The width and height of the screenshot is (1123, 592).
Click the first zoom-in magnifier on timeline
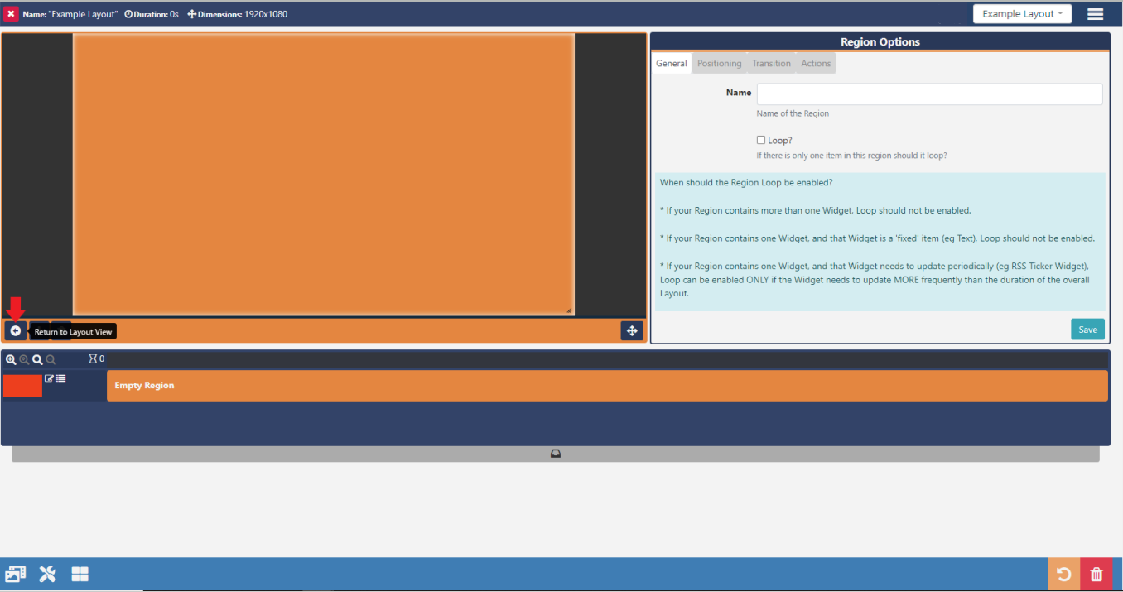[11, 360]
